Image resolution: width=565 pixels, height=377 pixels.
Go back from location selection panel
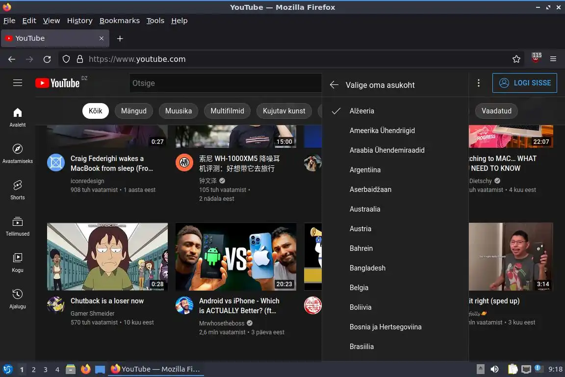(x=334, y=85)
